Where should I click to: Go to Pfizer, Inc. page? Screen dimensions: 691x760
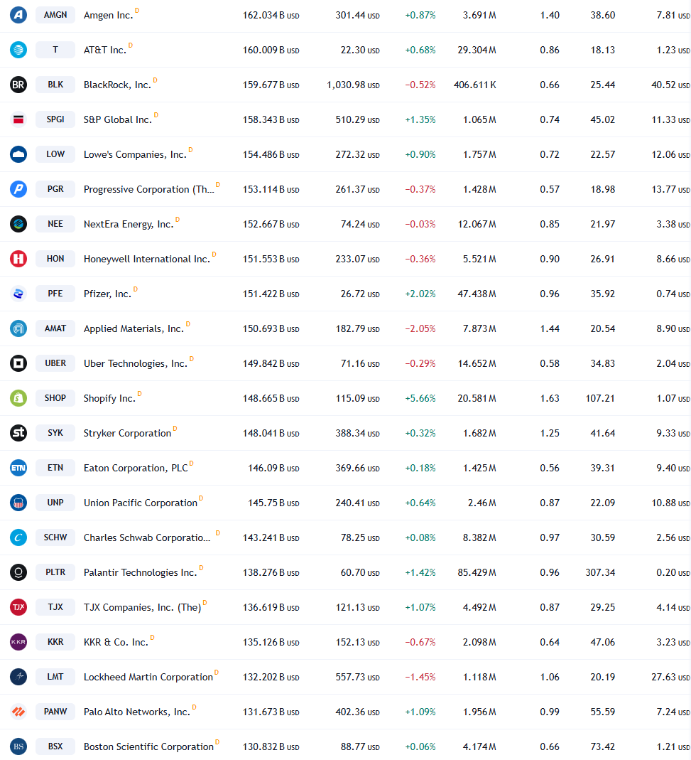[x=107, y=294]
